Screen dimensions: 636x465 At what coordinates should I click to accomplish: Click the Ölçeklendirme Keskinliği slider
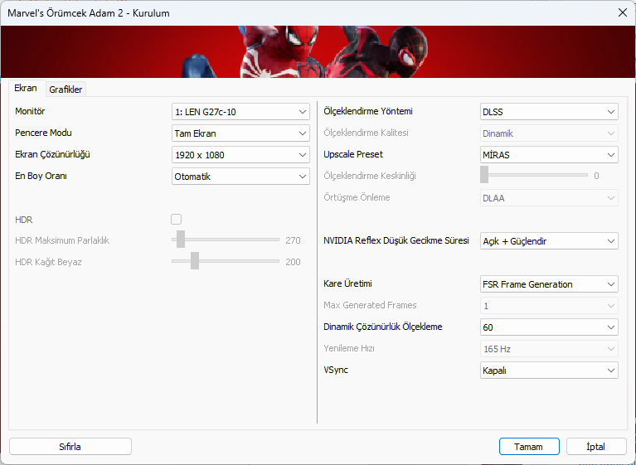pos(534,175)
